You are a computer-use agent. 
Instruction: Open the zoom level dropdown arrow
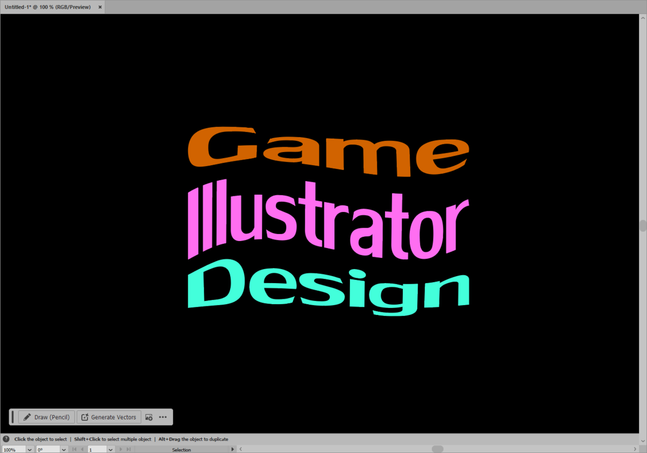[x=30, y=449]
